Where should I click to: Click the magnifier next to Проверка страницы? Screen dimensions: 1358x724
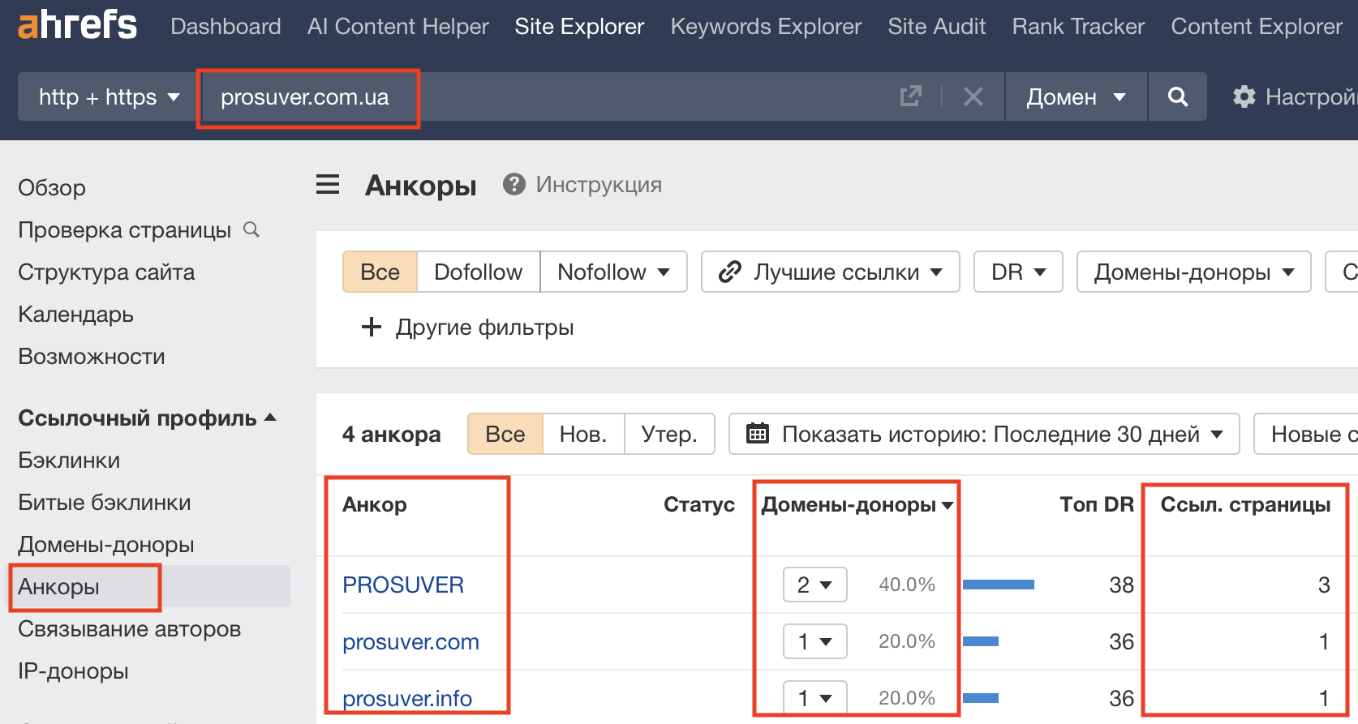tap(251, 229)
